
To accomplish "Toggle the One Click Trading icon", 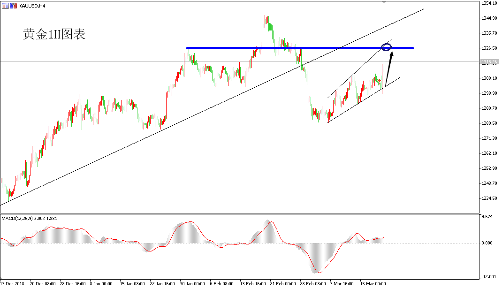I will 13,6.
